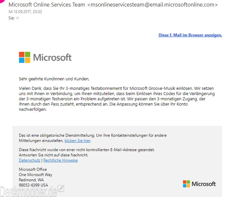Click the pink sender avatar circle
Screen dimensions: 237x197
(2, 1)
